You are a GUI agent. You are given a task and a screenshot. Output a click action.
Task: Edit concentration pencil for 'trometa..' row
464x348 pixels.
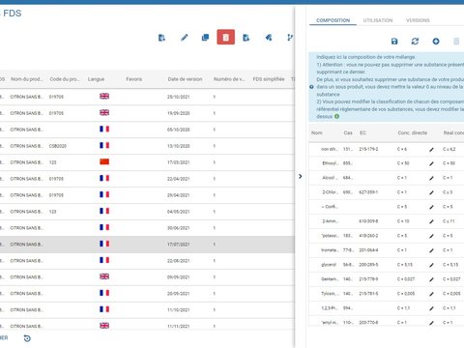[x=431, y=250]
